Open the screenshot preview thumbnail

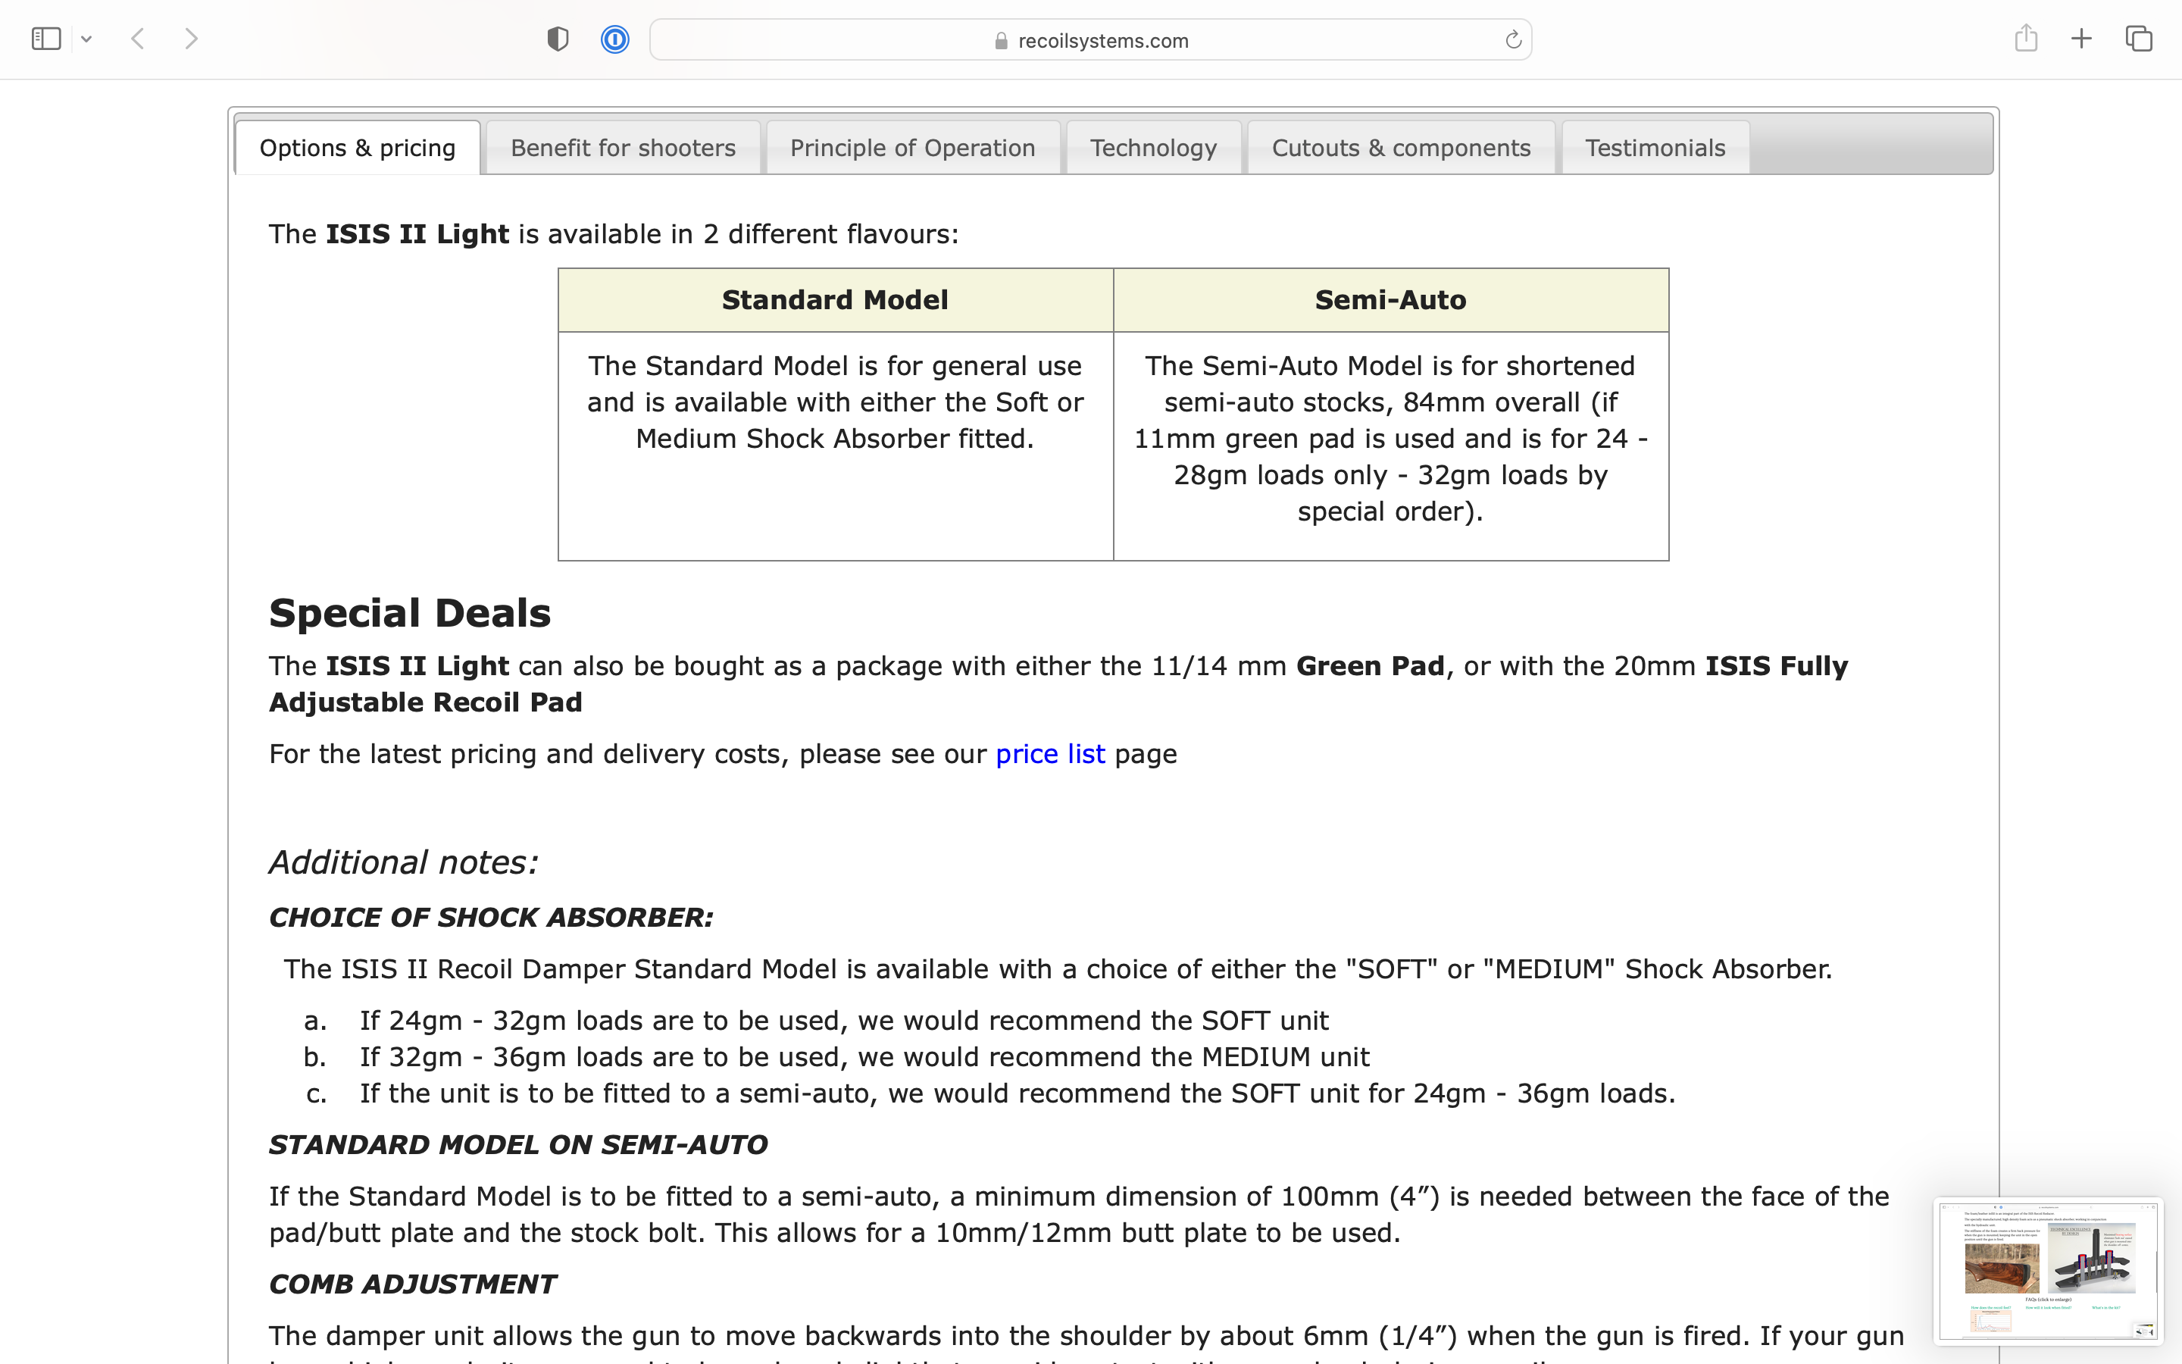pos(2048,1270)
